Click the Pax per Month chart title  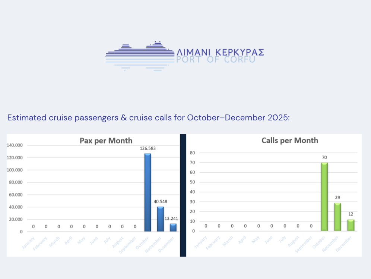(106, 141)
